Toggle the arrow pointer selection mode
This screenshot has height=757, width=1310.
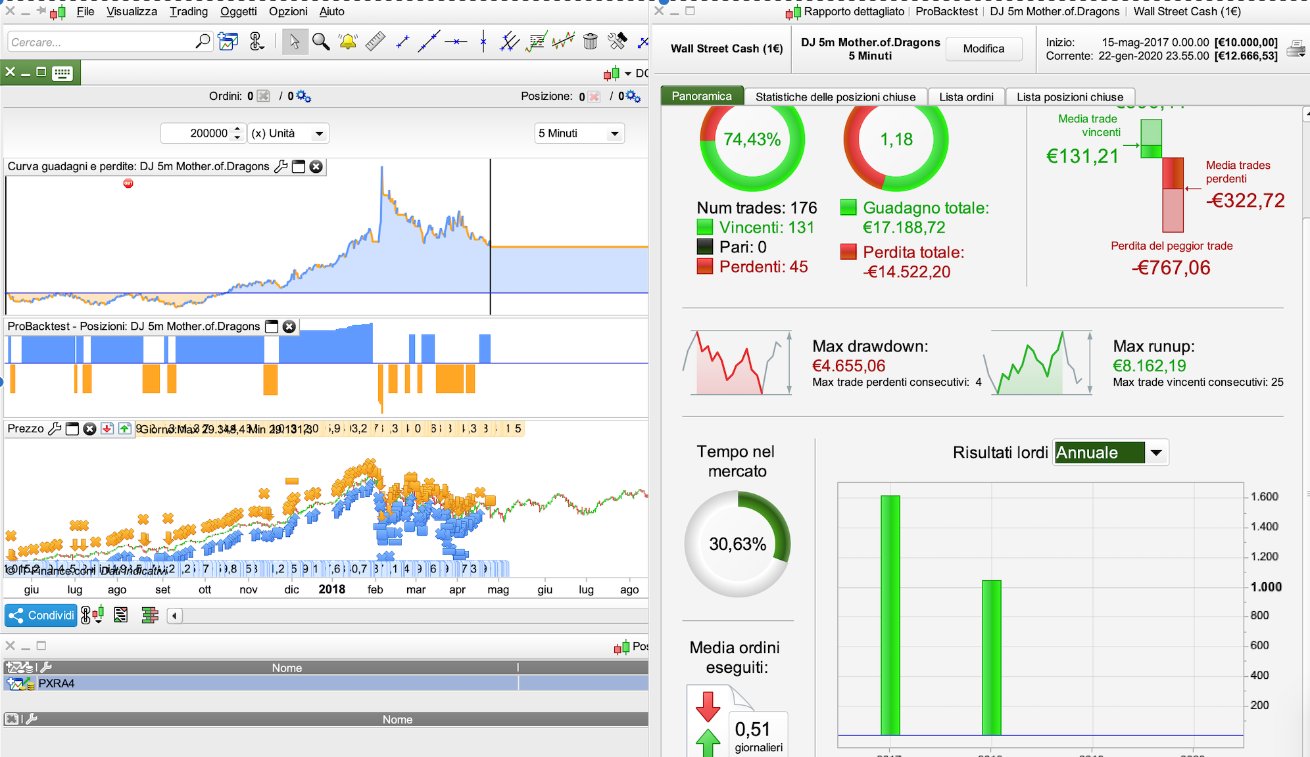click(x=295, y=42)
